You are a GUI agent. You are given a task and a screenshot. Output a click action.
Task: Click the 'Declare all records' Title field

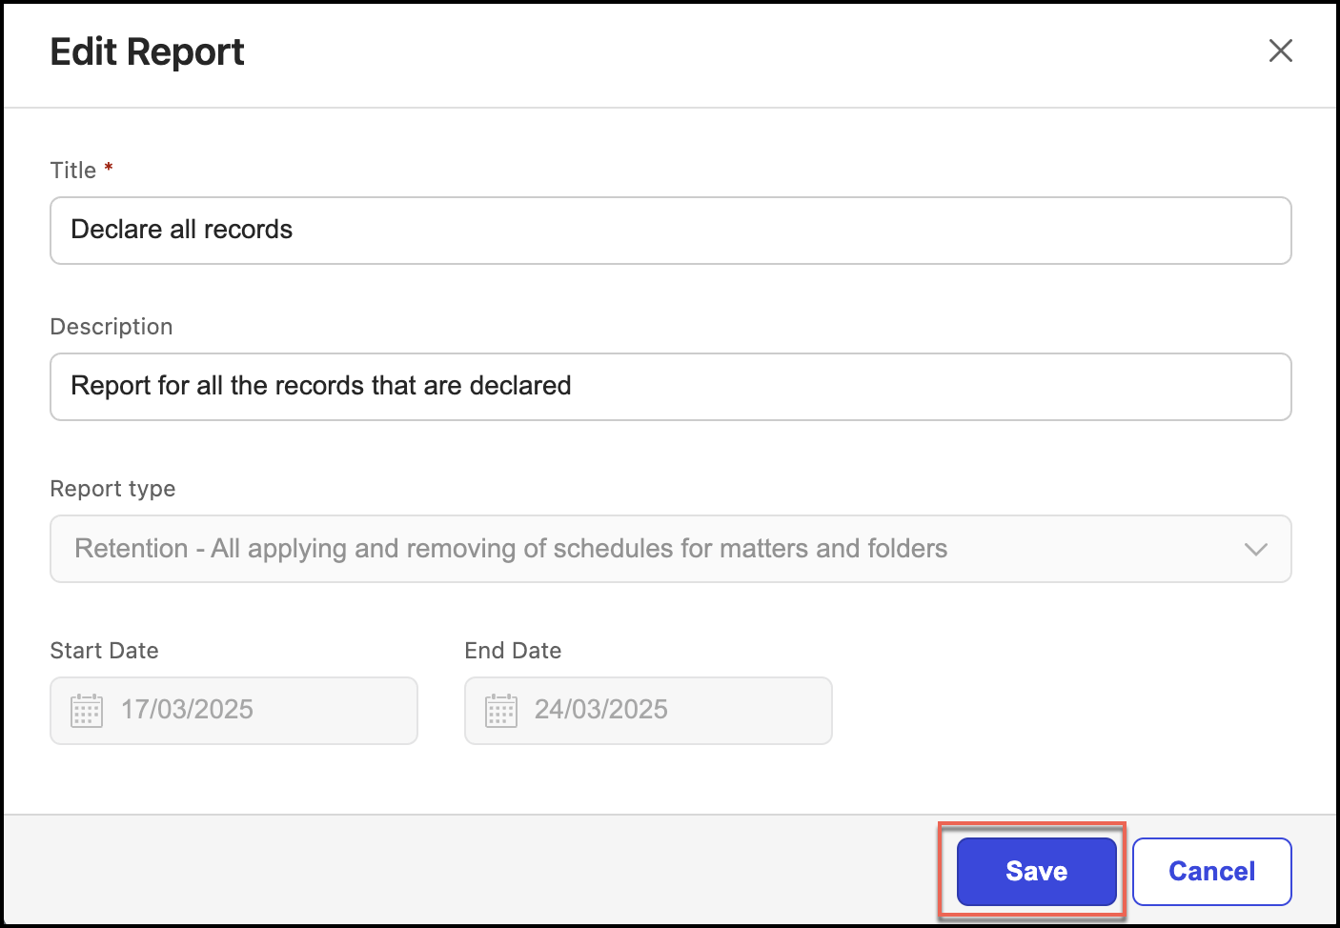point(669,231)
